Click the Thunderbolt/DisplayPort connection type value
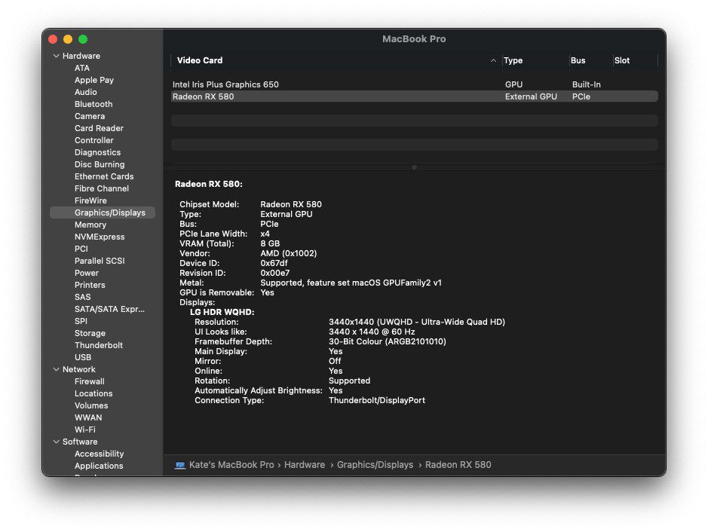 (377, 401)
